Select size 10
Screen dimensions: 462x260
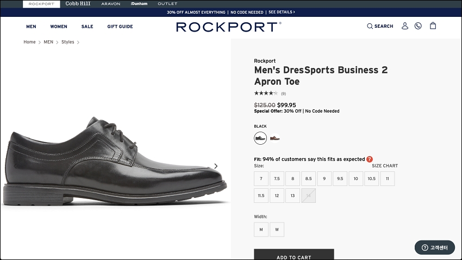(355, 178)
